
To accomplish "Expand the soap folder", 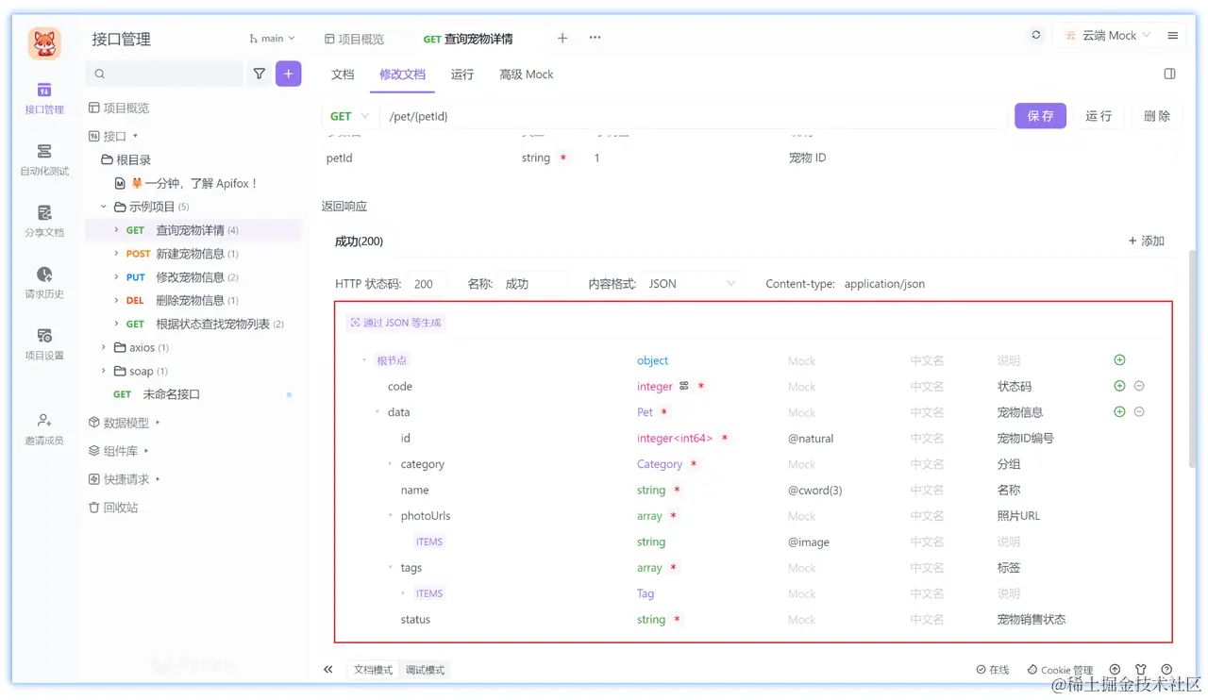I will pos(104,371).
